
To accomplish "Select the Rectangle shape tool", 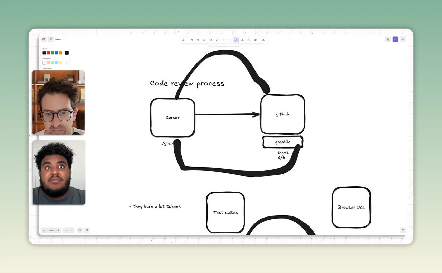I will coord(204,40).
